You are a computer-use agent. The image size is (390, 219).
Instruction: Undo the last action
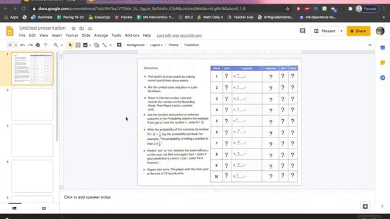[23, 45]
